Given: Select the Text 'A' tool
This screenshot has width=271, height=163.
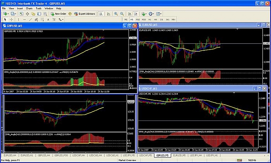Looking at the screenshot, I should pyautogui.click(x=48, y=20).
